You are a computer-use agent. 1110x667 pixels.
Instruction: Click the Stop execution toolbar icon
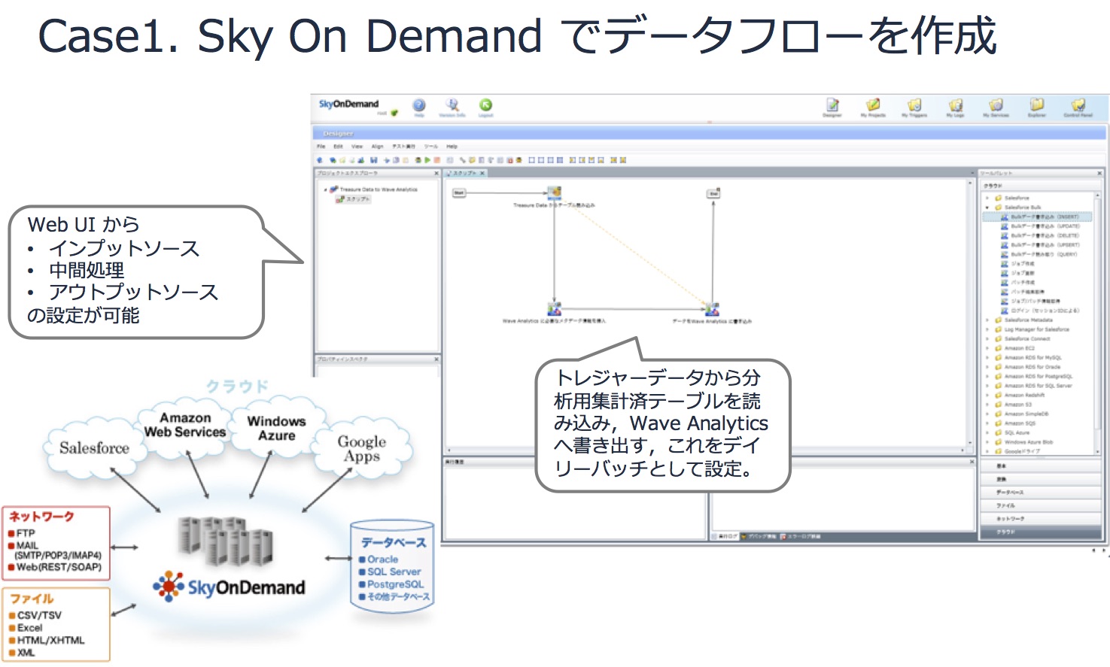[436, 160]
